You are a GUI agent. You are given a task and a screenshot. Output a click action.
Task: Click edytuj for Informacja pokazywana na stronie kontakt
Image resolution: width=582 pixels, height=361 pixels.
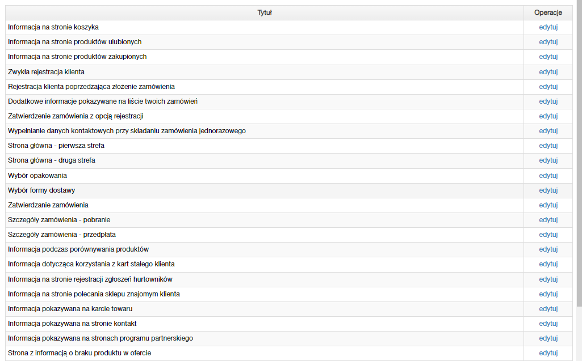click(548, 324)
